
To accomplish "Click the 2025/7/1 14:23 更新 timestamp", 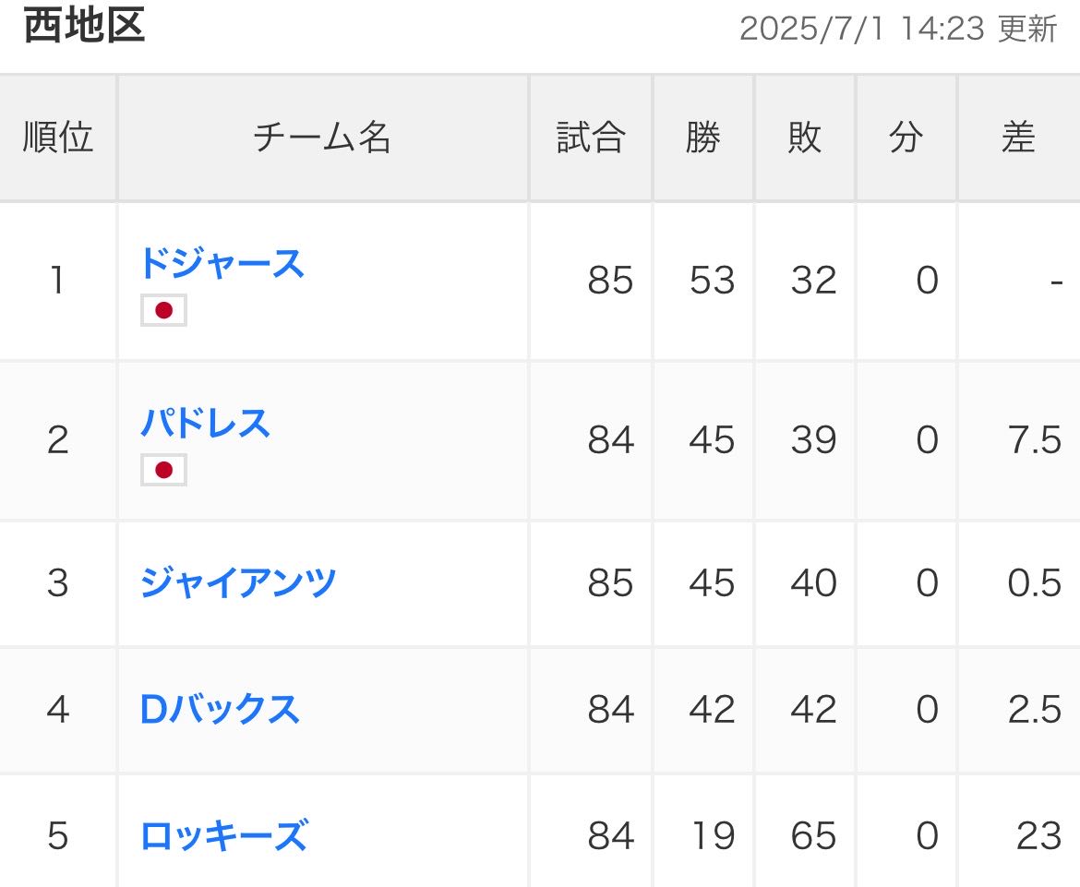I will tap(898, 29).
